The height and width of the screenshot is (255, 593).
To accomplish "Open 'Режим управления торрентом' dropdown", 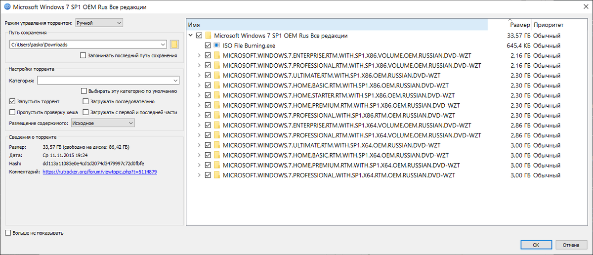I will click(x=99, y=22).
